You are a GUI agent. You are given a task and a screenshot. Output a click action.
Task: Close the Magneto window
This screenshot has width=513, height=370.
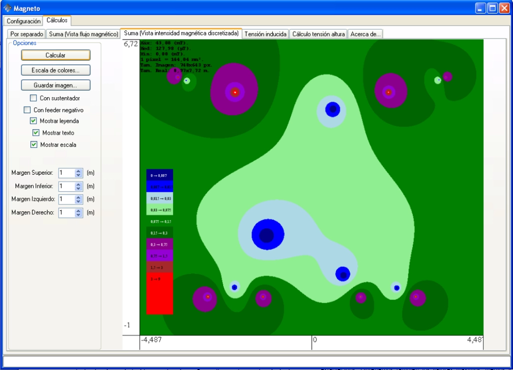pyautogui.click(x=503, y=9)
